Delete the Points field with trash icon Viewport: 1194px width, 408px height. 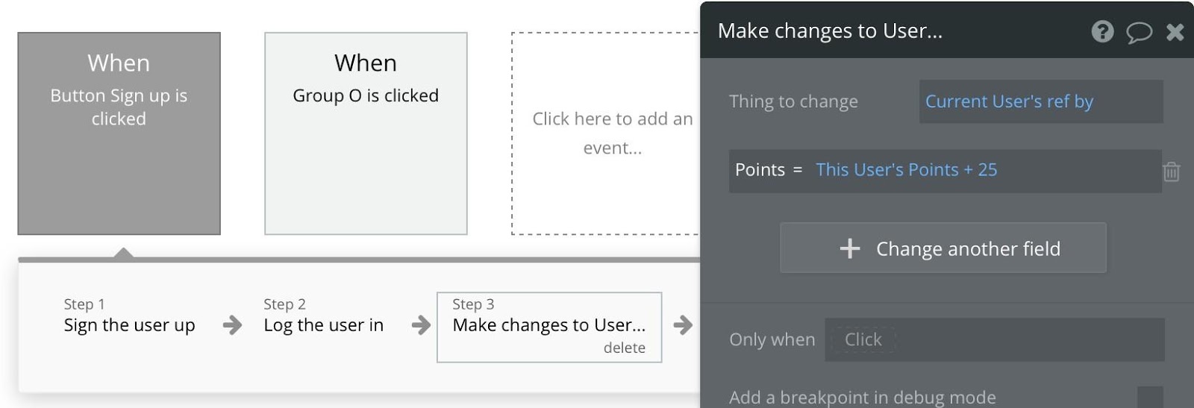pyautogui.click(x=1172, y=172)
